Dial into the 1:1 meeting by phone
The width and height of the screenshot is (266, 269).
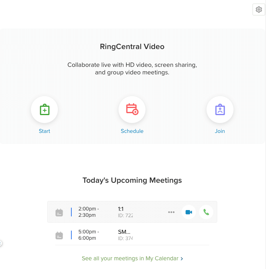click(x=206, y=212)
